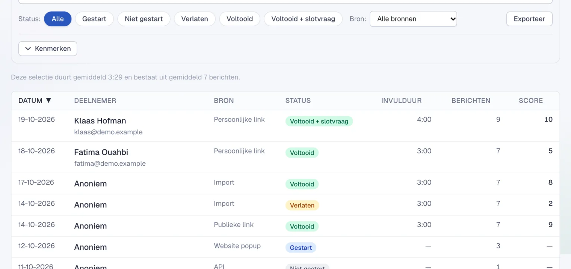
Task: Click email fatima@demo.example
Action: click(110, 164)
